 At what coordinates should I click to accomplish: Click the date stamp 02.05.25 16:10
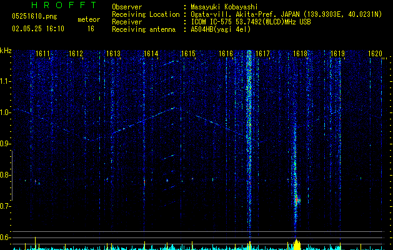click(38, 29)
